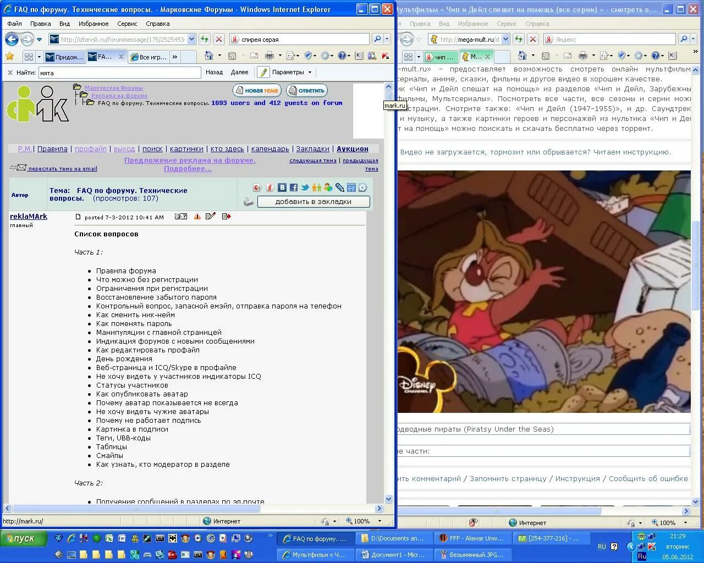This screenshot has height=563, width=704.
Task: Switch to the чип... tab in mega-mult window
Action: (440, 57)
